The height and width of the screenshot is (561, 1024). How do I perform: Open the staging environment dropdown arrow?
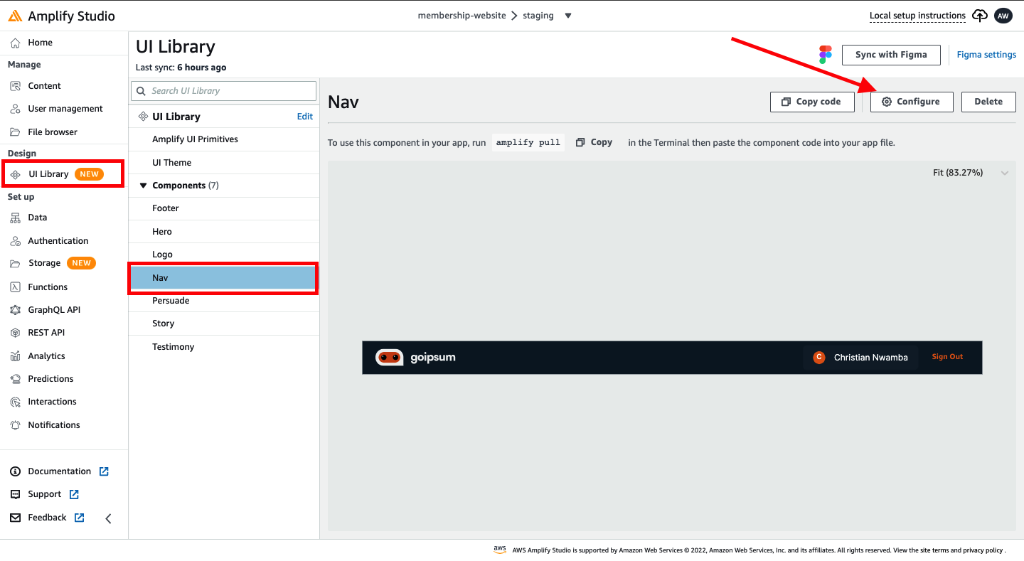click(568, 16)
